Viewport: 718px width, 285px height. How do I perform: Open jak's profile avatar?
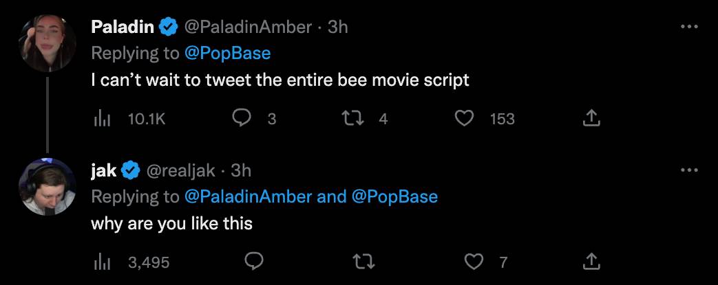(47, 186)
